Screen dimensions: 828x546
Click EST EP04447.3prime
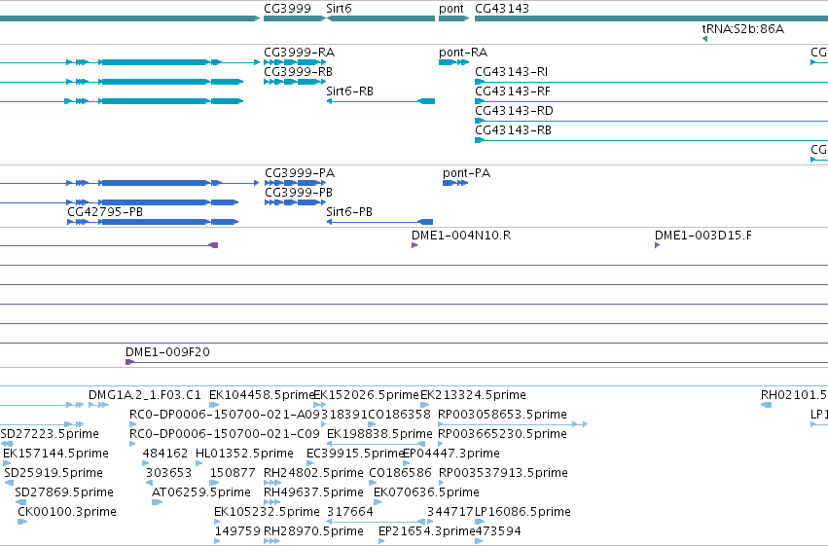coord(450,454)
